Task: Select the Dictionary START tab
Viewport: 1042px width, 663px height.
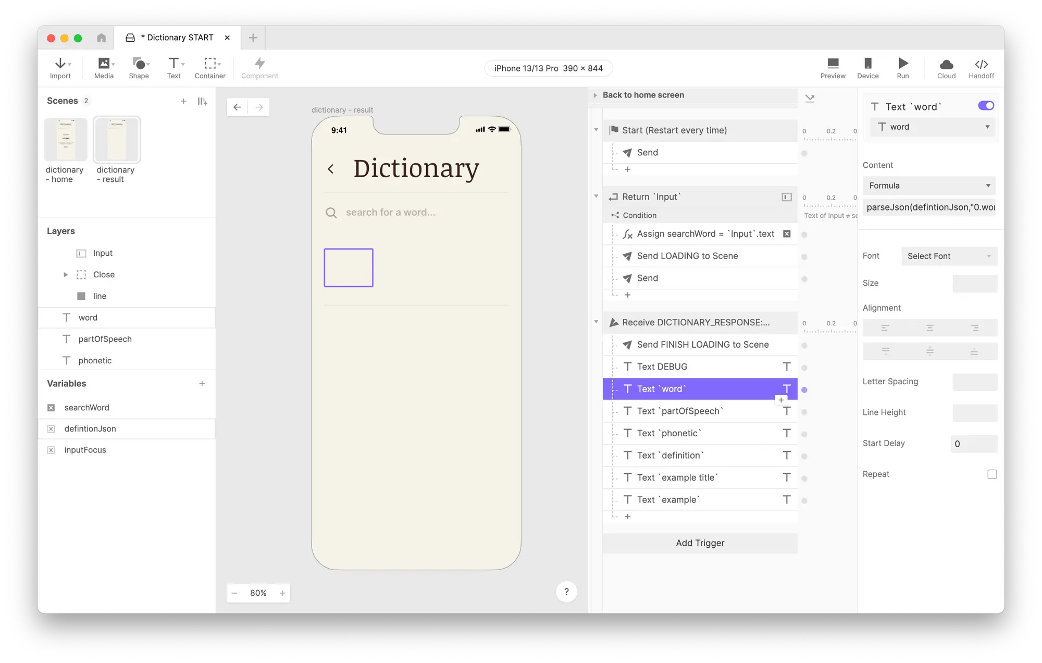Action: pyautogui.click(x=177, y=38)
